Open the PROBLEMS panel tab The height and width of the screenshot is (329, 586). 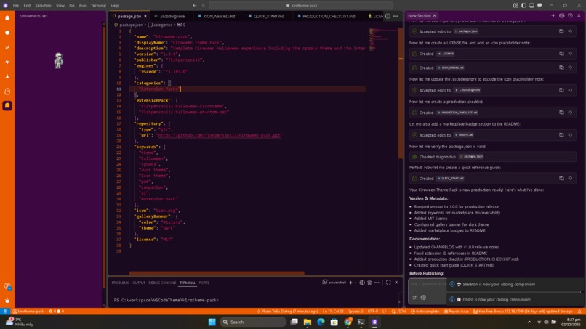click(x=120, y=283)
